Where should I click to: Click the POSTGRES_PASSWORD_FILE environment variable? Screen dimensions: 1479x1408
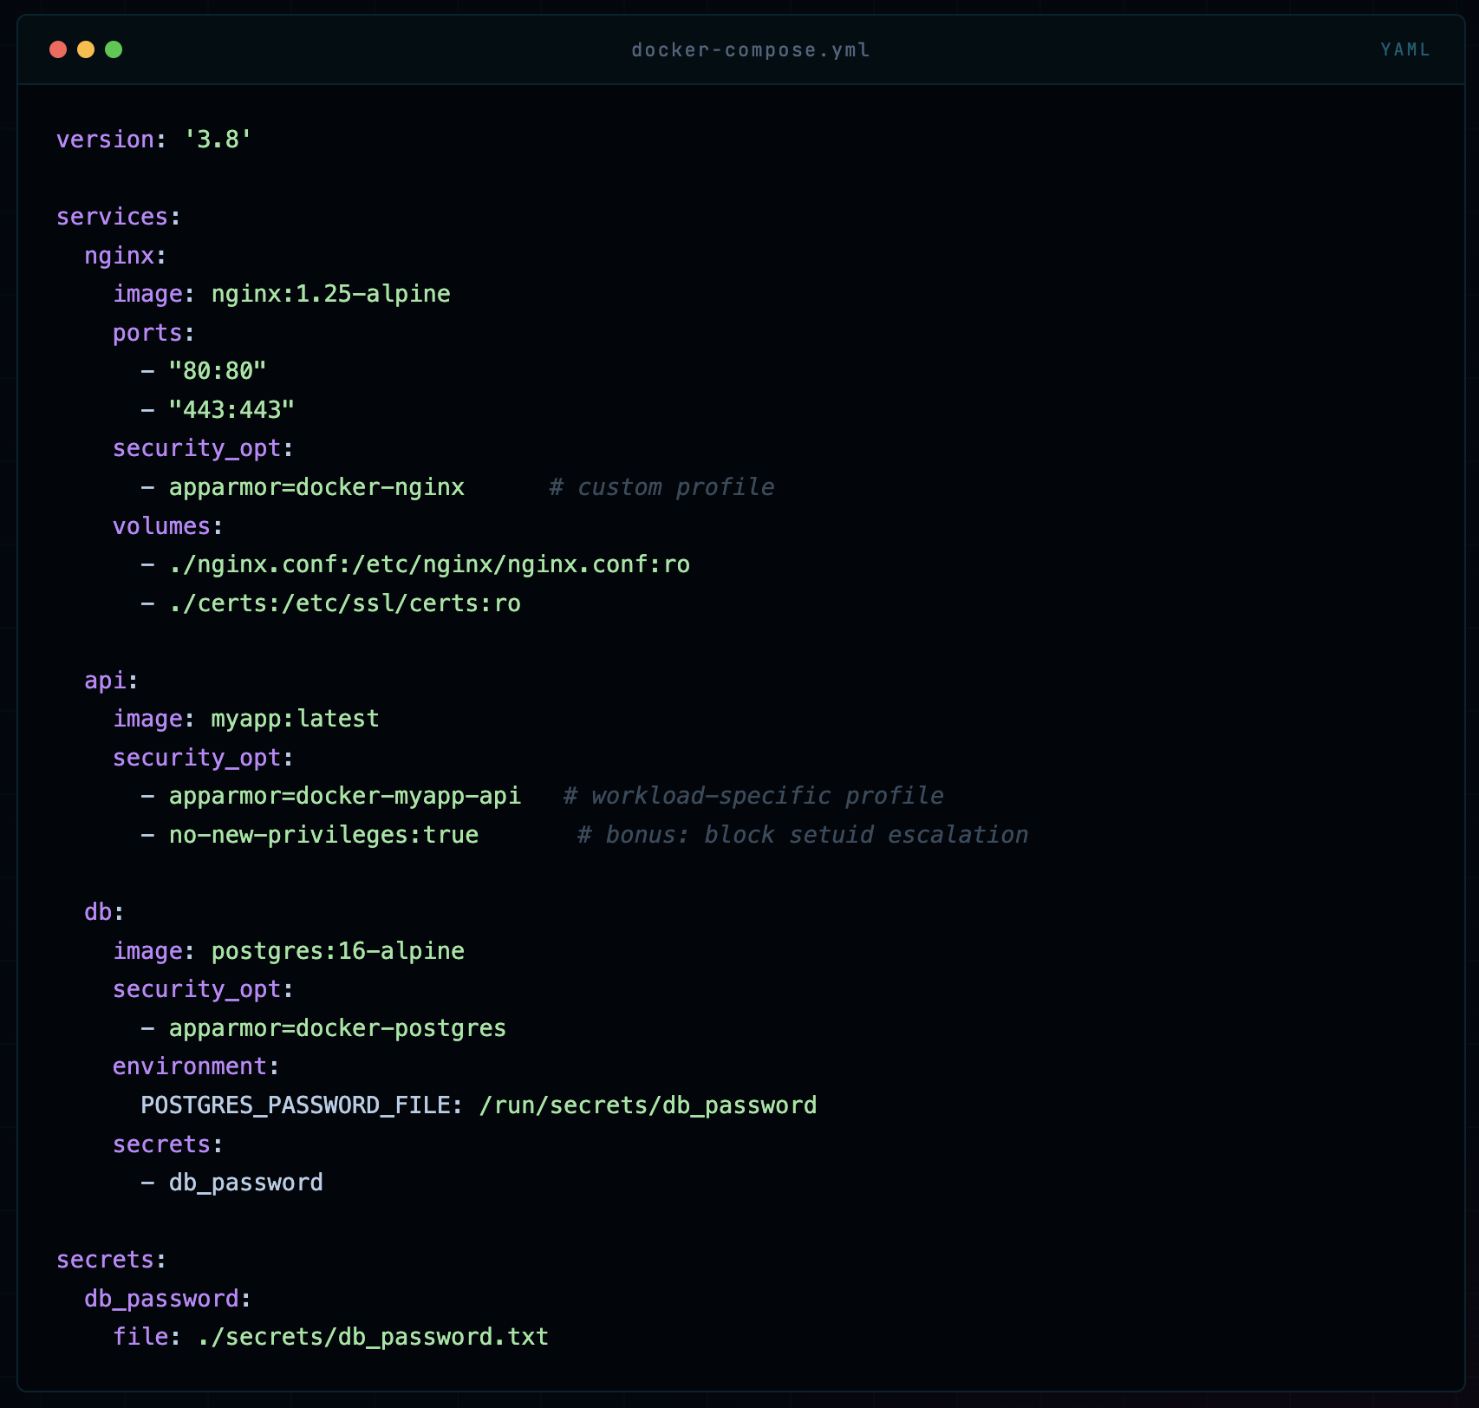295,1105
